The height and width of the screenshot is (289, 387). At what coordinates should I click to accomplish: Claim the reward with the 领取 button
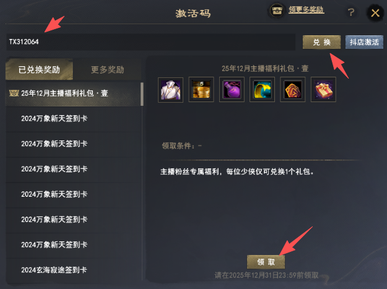point(266,262)
